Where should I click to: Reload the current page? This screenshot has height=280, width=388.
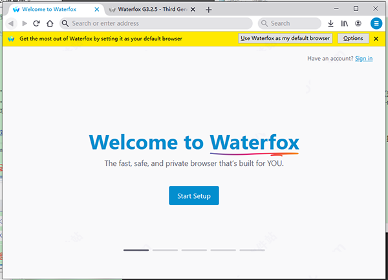(37, 23)
